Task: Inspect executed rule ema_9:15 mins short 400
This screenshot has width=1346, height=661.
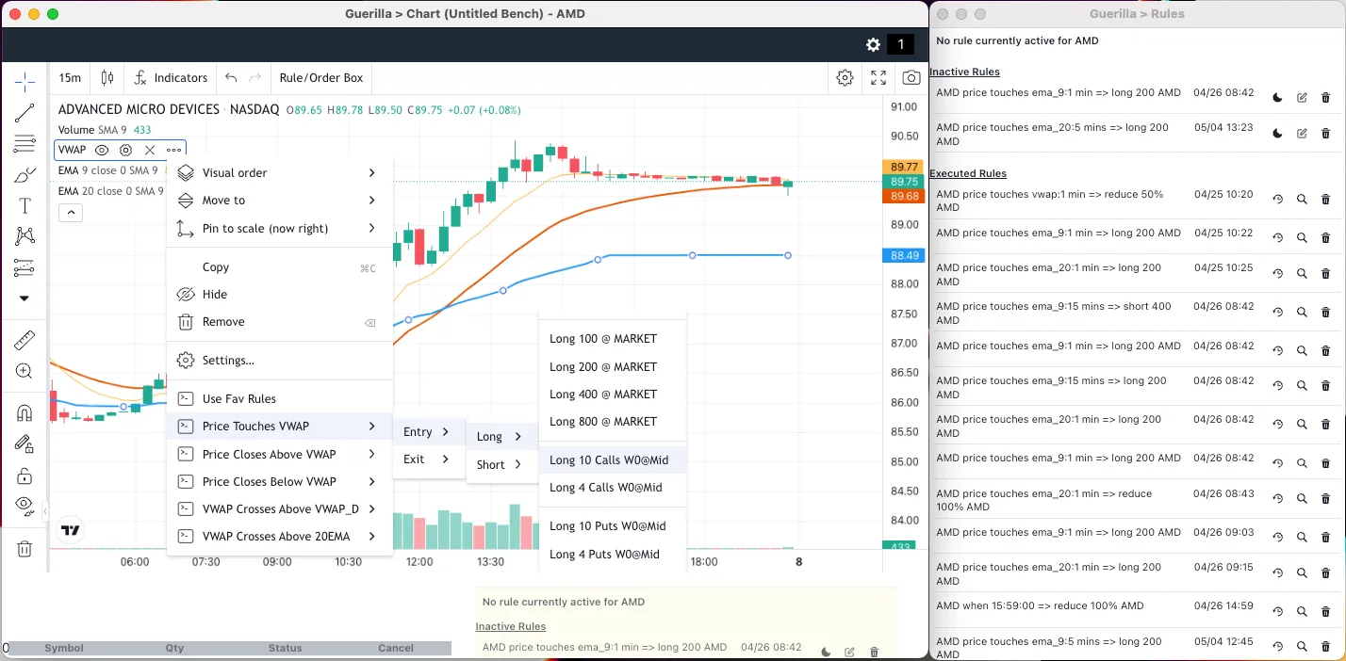Action: coord(1302,313)
